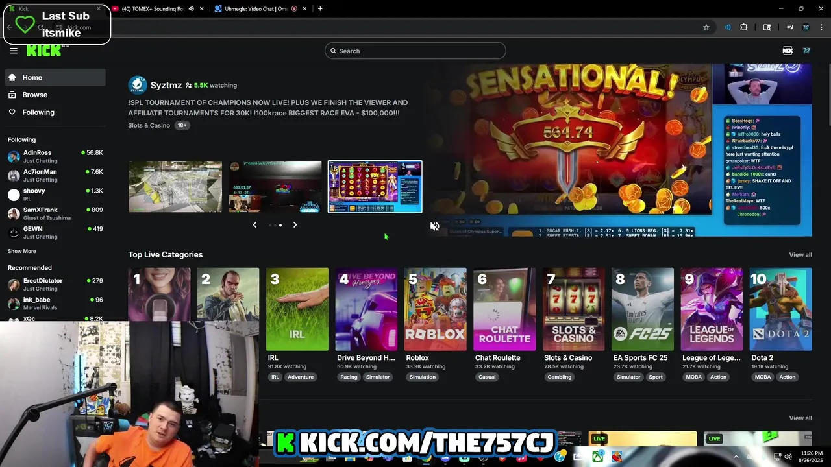This screenshot has width=831, height=467.
Task: Open the Kick account avatar menu
Action: tap(806, 51)
